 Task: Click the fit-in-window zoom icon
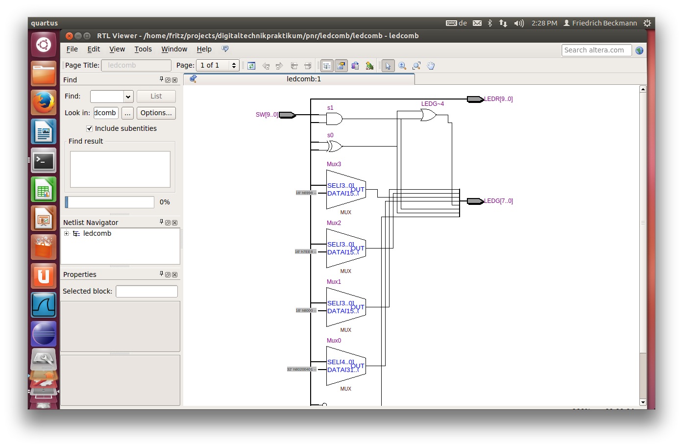[416, 66]
